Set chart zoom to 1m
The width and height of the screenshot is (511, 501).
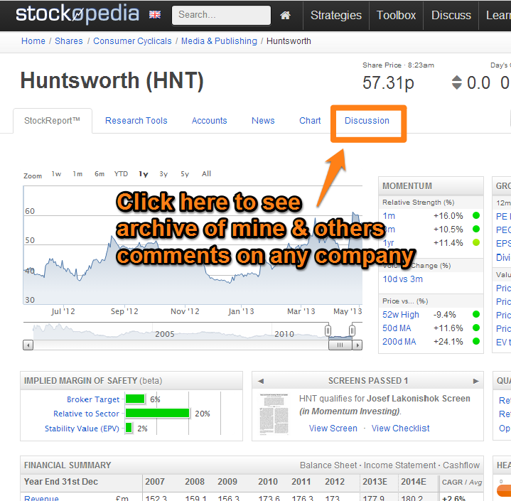pos(77,174)
